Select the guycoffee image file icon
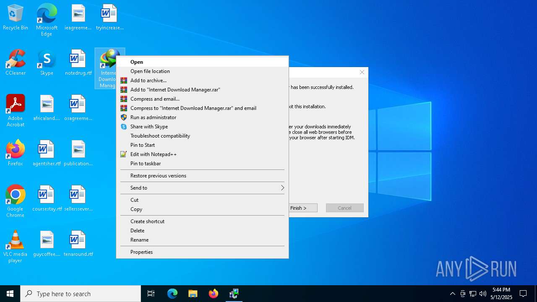The width and height of the screenshot is (537, 302). tap(47, 244)
